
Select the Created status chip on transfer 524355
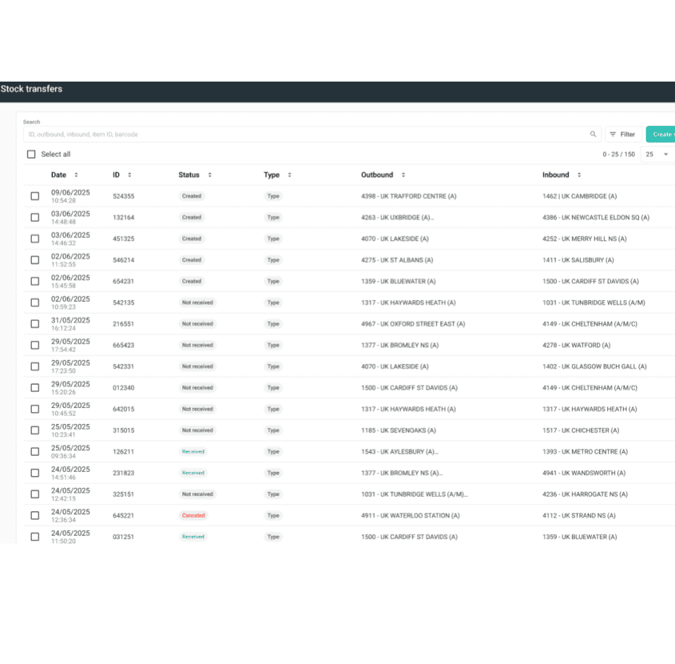pyautogui.click(x=191, y=196)
